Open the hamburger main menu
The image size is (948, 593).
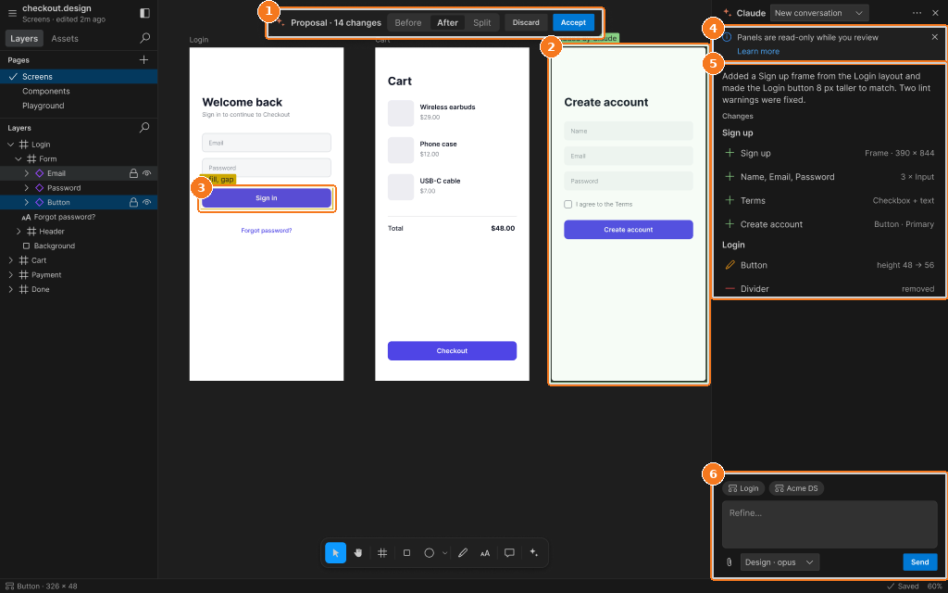pyautogui.click(x=12, y=13)
